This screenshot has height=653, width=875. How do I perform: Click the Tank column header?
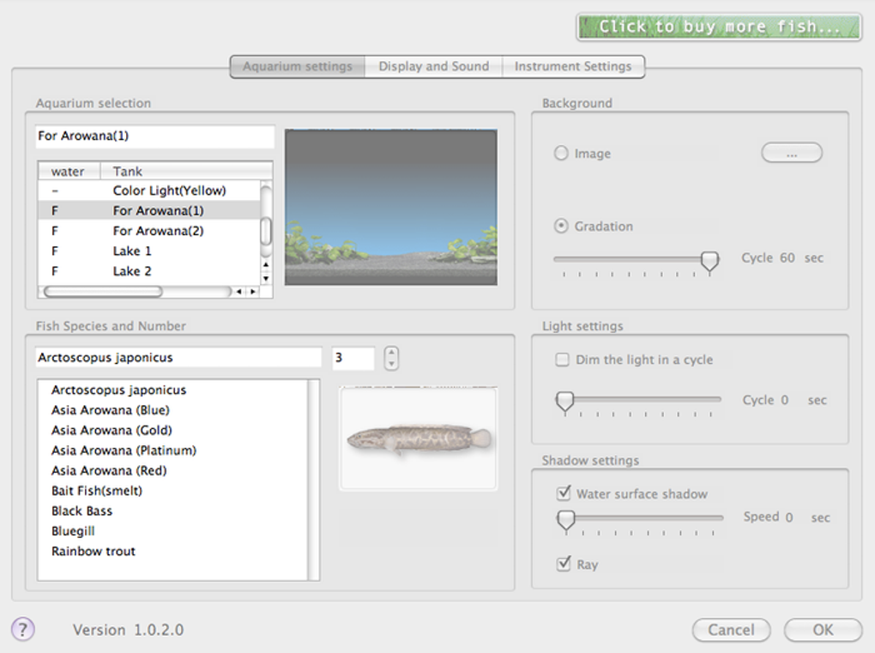(186, 172)
